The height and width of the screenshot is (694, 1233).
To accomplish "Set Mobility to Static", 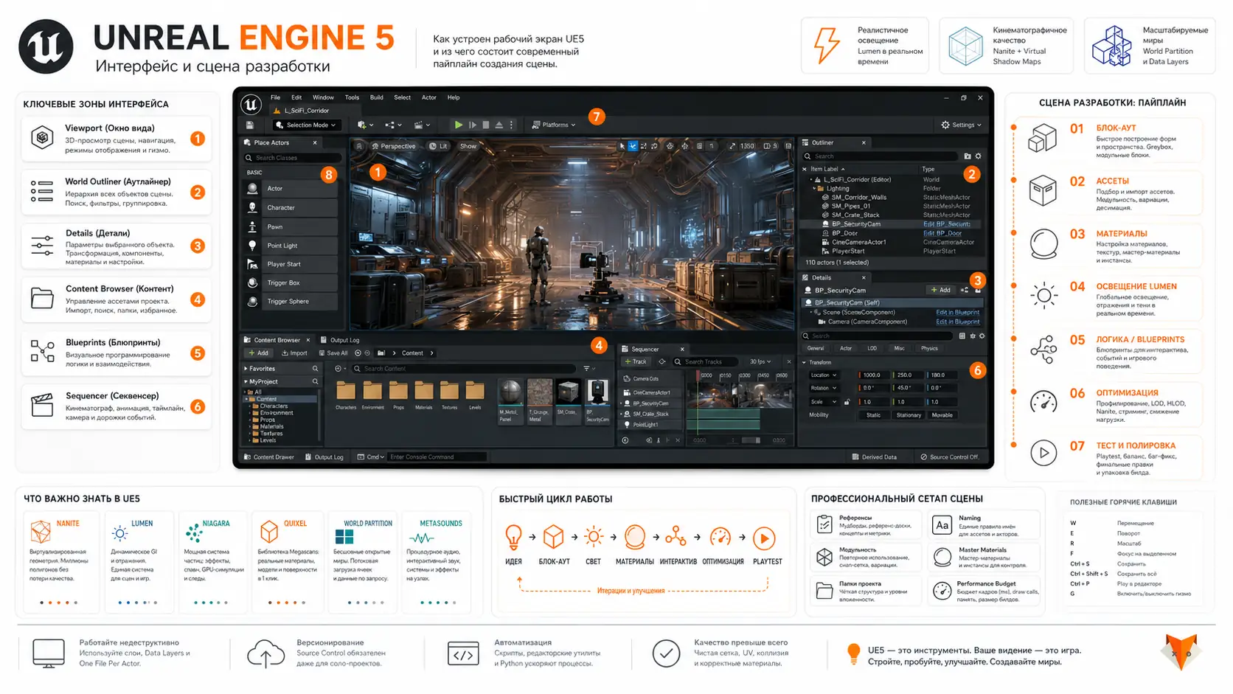I will click(x=873, y=415).
